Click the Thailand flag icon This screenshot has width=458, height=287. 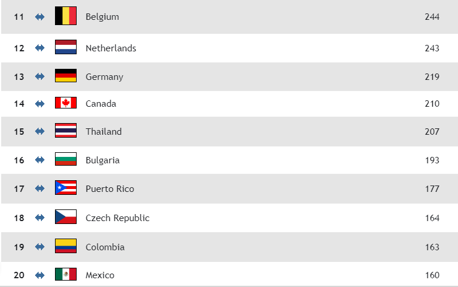(x=66, y=131)
